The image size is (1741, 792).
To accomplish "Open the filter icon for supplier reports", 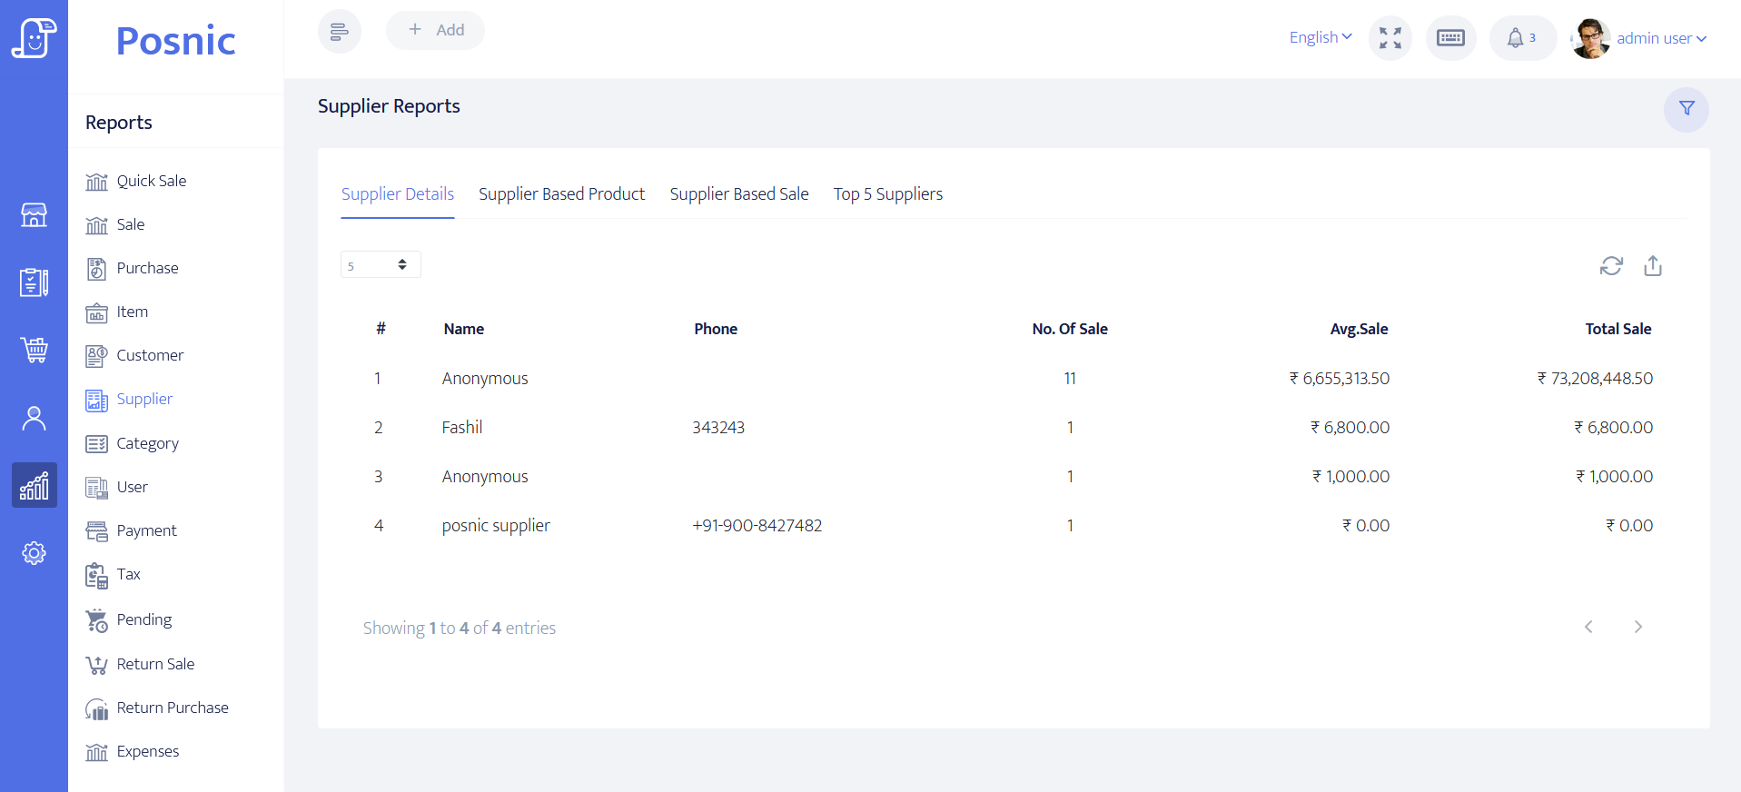I will pos(1686,109).
